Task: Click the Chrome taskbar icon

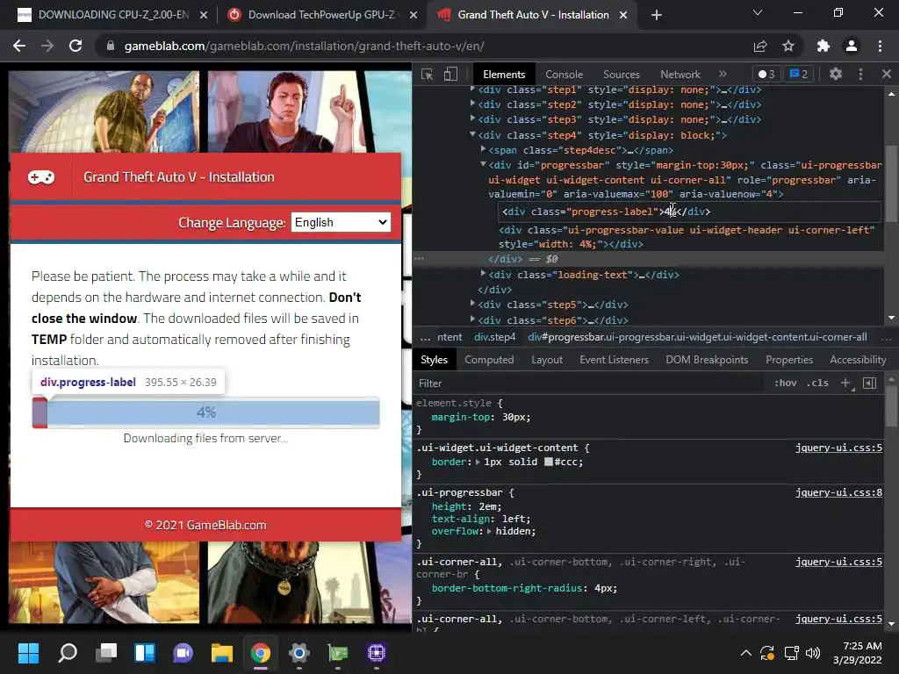Action: (x=260, y=653)
